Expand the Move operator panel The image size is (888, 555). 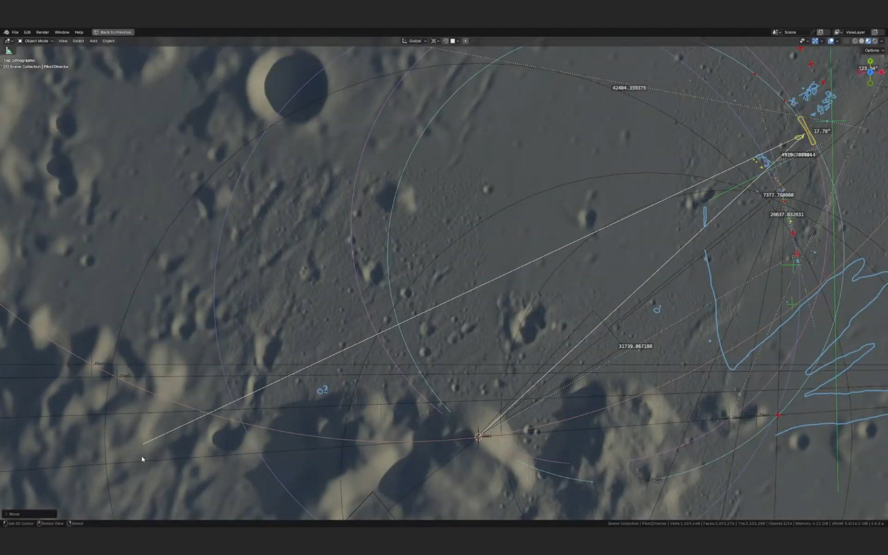tap(30, 514)
